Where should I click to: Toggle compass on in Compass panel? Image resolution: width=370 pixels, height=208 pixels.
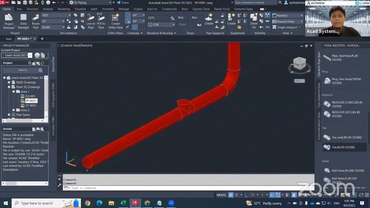[x=128, y=16]
